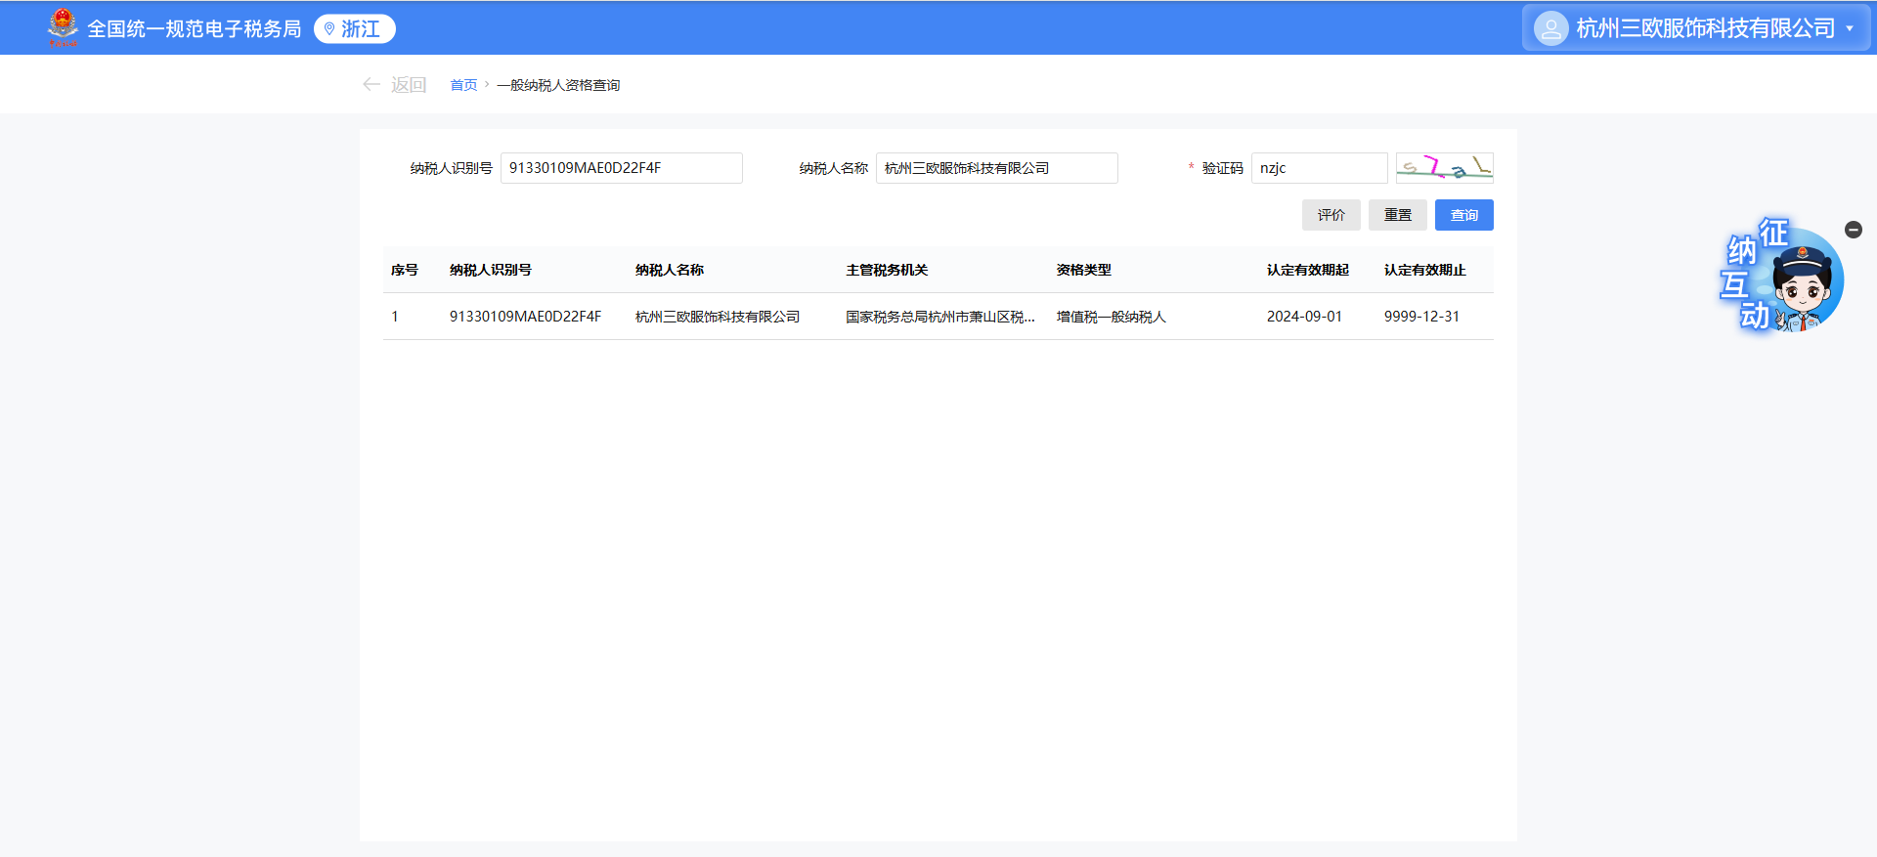Click the location pin icon beside 浙江
The image size is (1877, 857).
coord(329,29)
